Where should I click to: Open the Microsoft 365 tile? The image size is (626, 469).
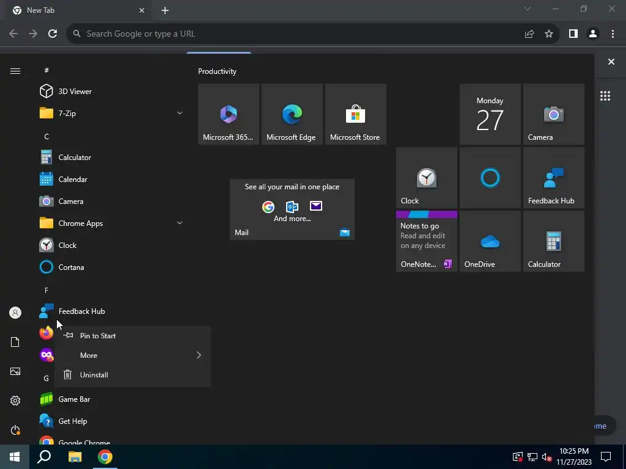[x=229, y=114]
